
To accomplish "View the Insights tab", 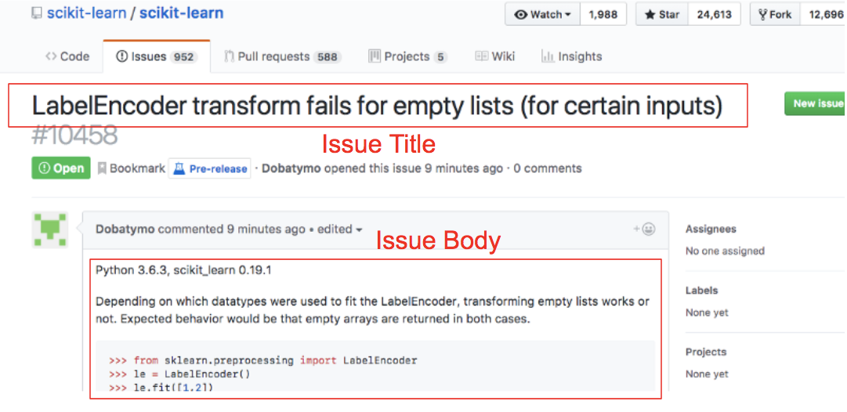I will [x=571, y=56].
